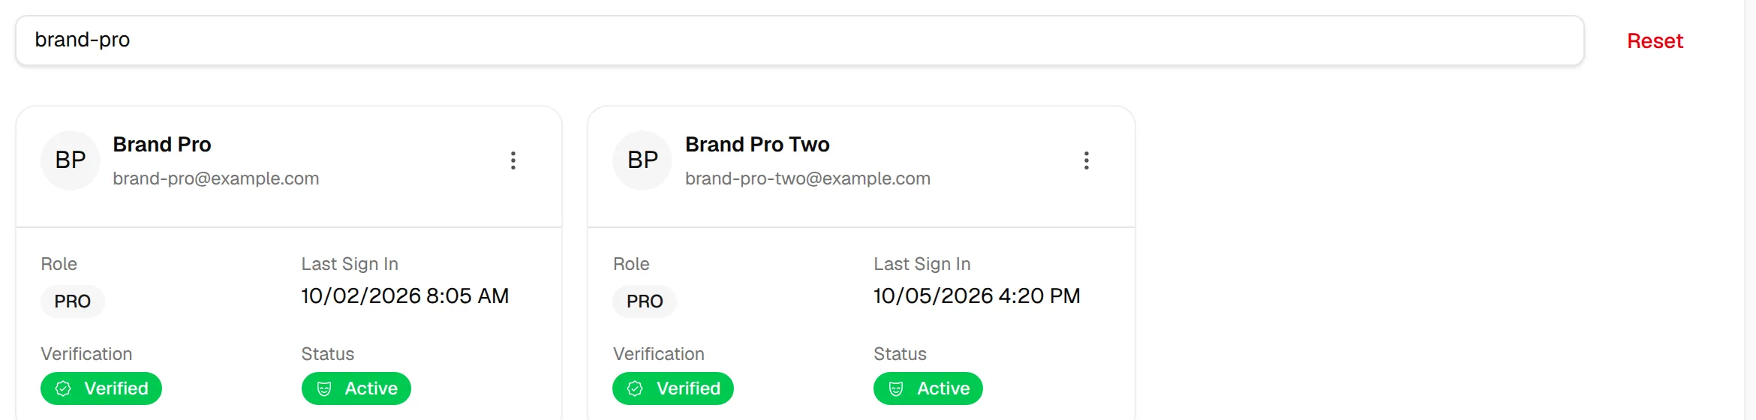Open the three-dot menu for Brand Pro
This screenshot has height=420, width=1756.
[x=513, y=160]
